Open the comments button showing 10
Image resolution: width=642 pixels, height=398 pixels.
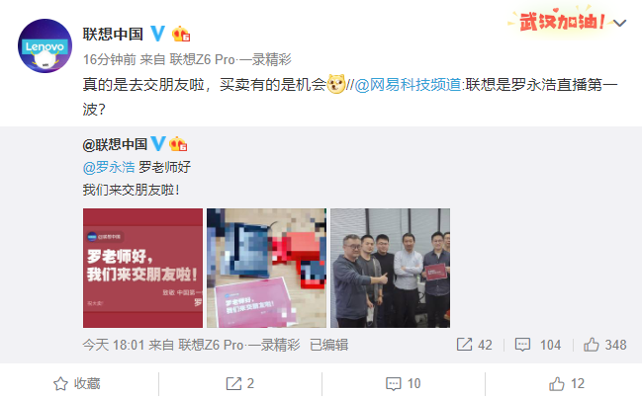click(x=404, y=384)
